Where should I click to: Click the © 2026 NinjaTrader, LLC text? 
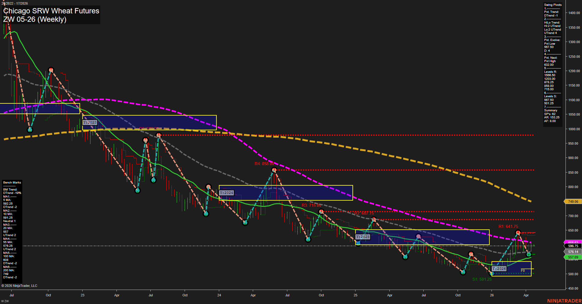coord(20,285)
